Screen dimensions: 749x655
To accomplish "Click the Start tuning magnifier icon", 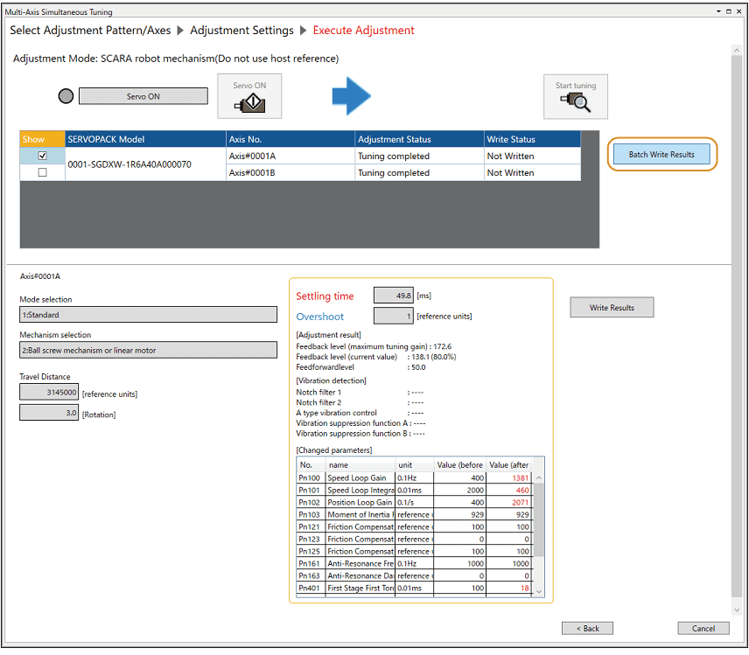I will [576, 96].
